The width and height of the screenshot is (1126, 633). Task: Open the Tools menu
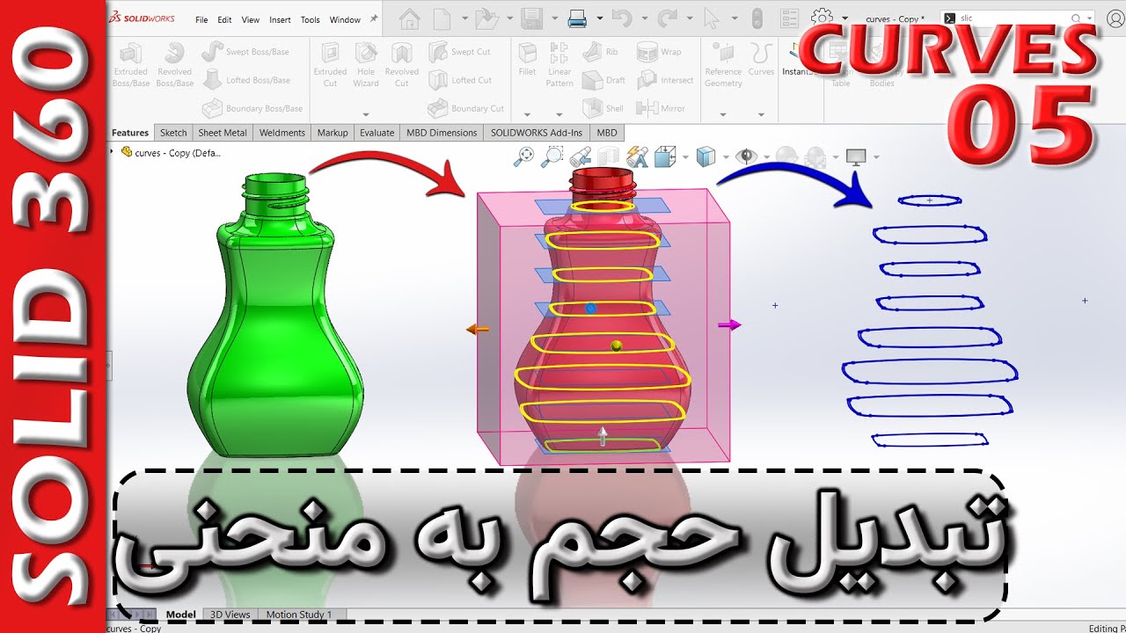311,19
